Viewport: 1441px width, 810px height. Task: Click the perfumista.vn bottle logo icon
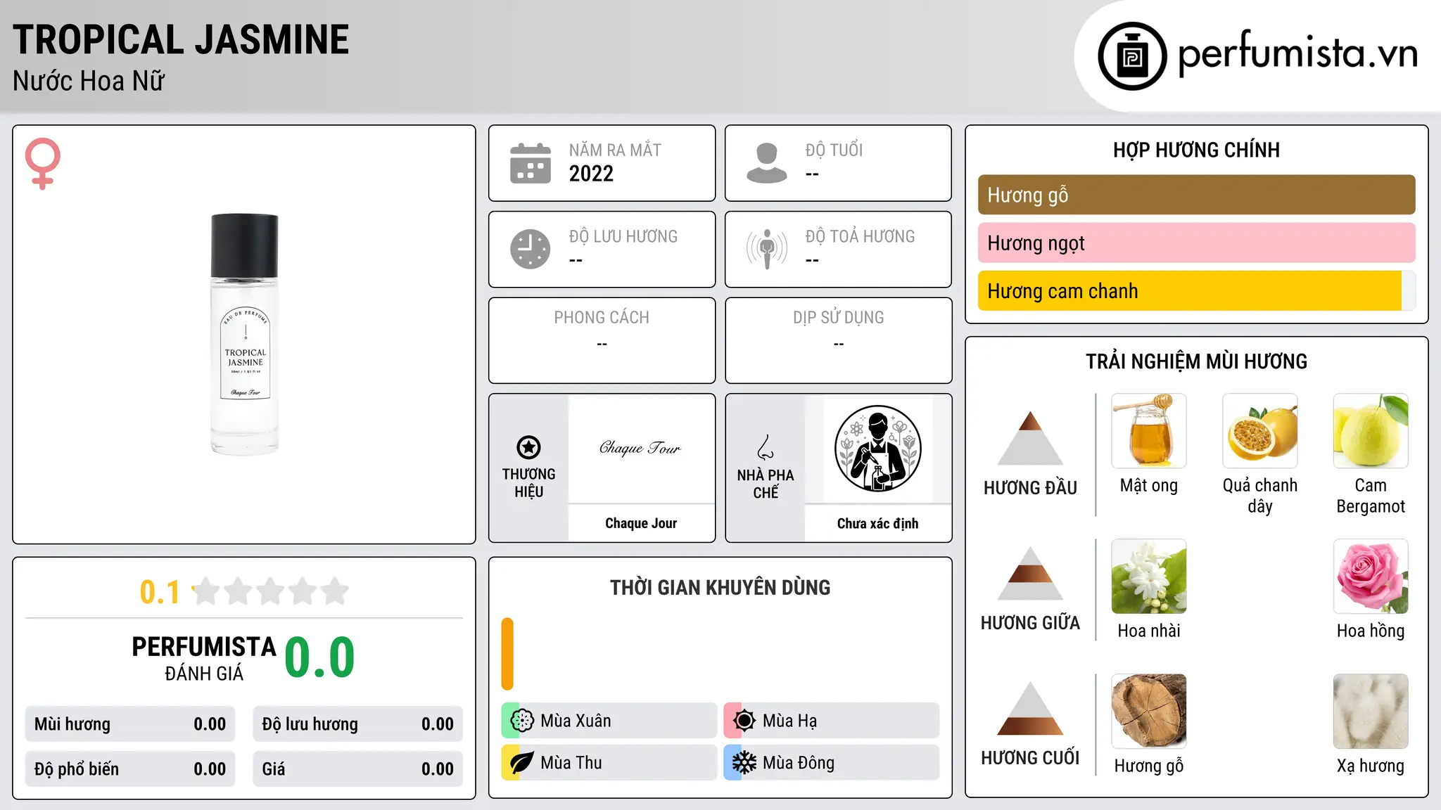1132,56
